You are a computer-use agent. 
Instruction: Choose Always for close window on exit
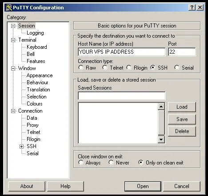pyautogui.click(x=81, y=162)
